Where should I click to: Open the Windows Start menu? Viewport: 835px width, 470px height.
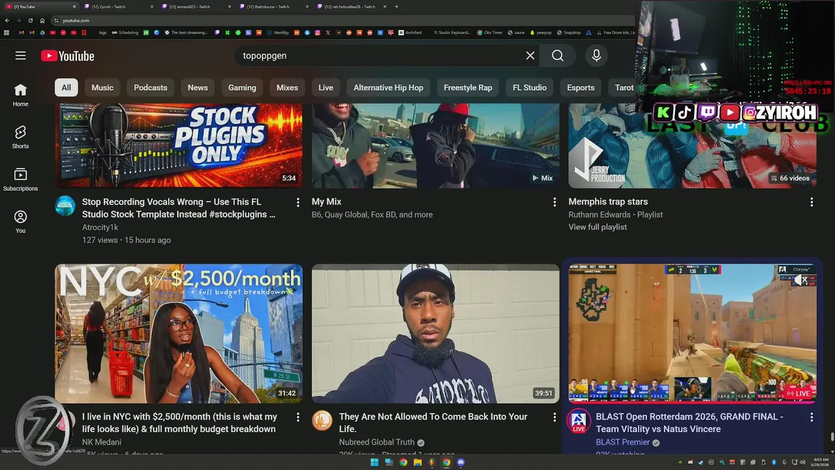coord(374,462)
